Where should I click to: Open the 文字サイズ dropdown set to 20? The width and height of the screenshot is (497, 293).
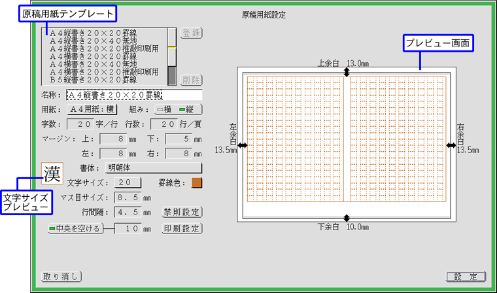128,182
